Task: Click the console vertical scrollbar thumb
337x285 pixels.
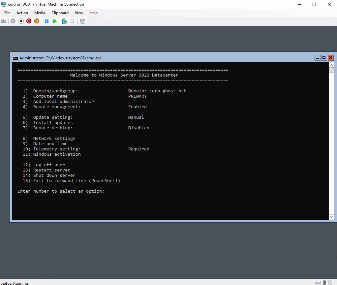Action: tap(331, 70)
